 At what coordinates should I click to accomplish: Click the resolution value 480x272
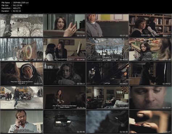coord(17,8)
